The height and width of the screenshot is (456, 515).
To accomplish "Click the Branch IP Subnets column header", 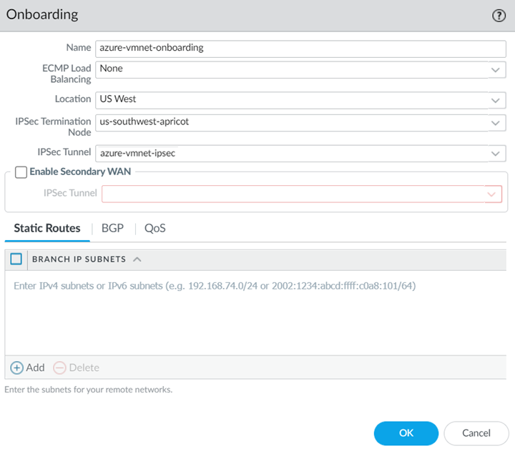I will [79, 259].
